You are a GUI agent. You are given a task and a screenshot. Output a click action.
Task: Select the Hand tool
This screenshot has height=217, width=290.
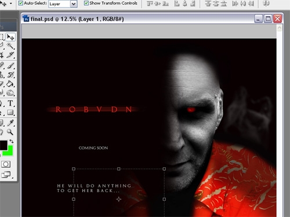pos(2,132)
